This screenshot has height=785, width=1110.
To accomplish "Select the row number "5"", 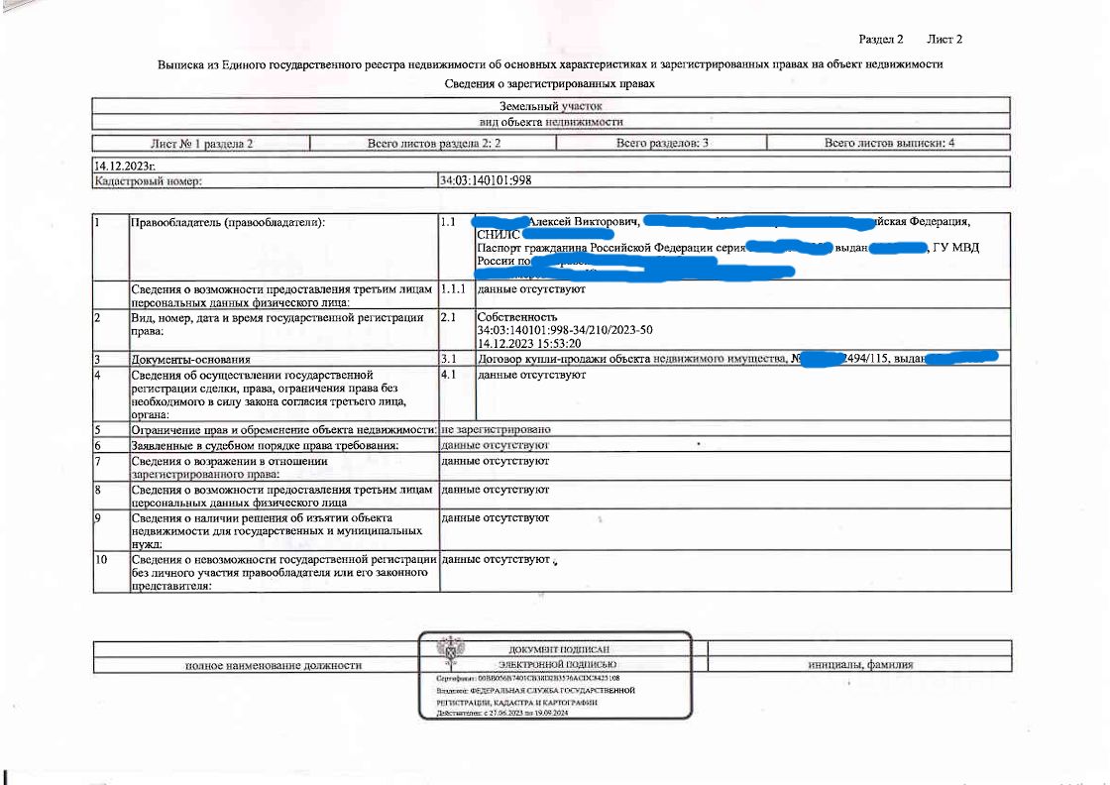I will [98, 430].
